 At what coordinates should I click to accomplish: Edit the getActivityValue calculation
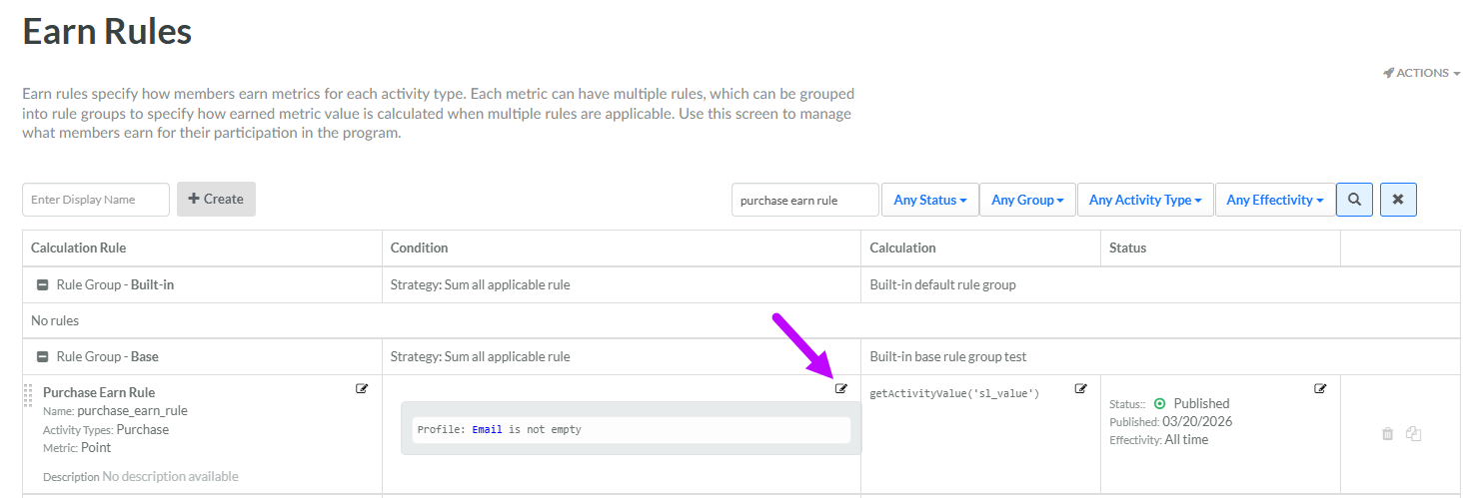pyautogui.click(x=1080, y=389)
